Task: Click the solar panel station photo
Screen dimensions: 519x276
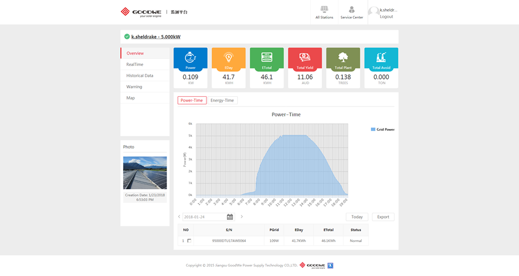Action: coord(145,173)
